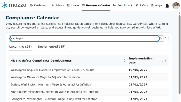Navigate to the Align section
Viewport: 181px width, 102px height.
(x=156, y=5)
